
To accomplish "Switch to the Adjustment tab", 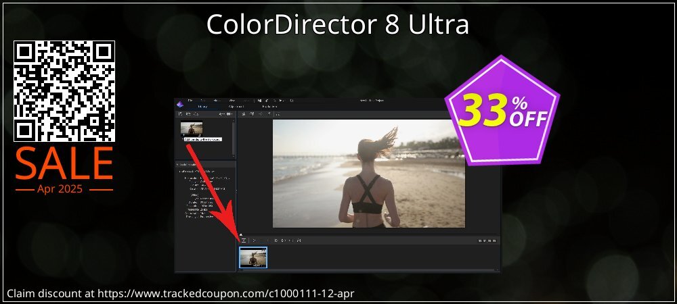I will point(236,107).
